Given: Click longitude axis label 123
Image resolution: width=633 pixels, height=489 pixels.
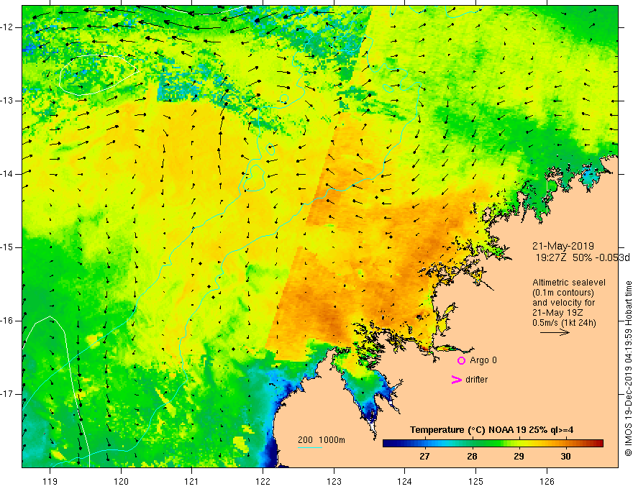Looking at the screenshot, I should click(x=334, y=481).
